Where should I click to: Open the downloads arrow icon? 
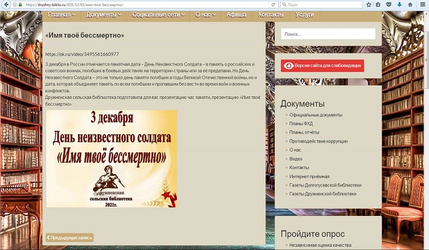click(400, 5)
